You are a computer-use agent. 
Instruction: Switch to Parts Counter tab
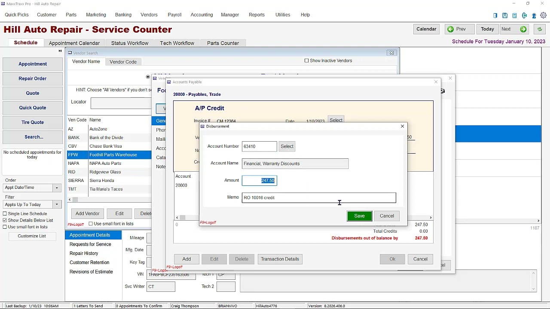click(223, 43)
